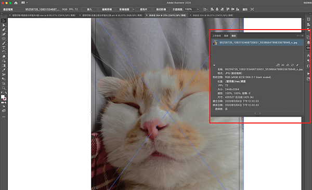The image size is (312, 190).
Task: Show previous link with left arrow
Action: [x=255, y=113]
